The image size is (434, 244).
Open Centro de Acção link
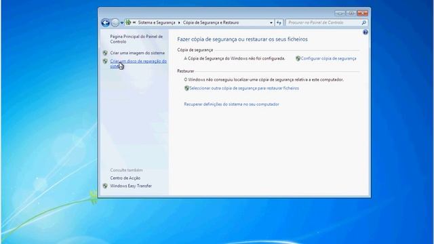[x=125, y=178]
